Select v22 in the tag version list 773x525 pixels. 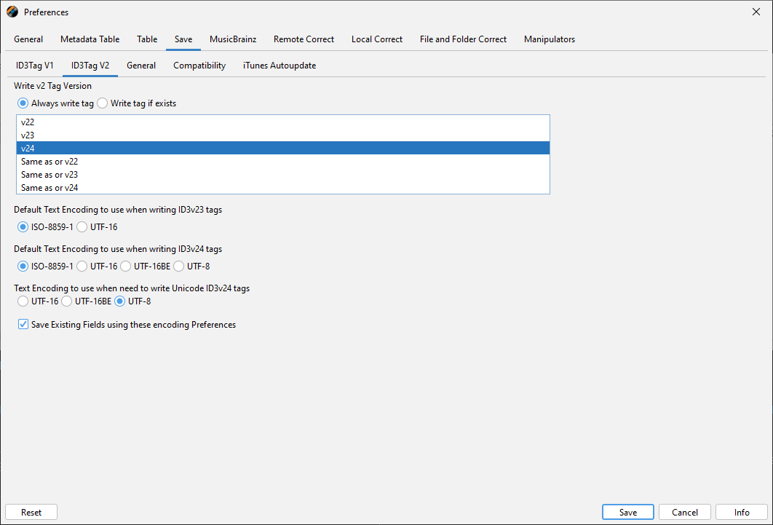pos(28,122)
